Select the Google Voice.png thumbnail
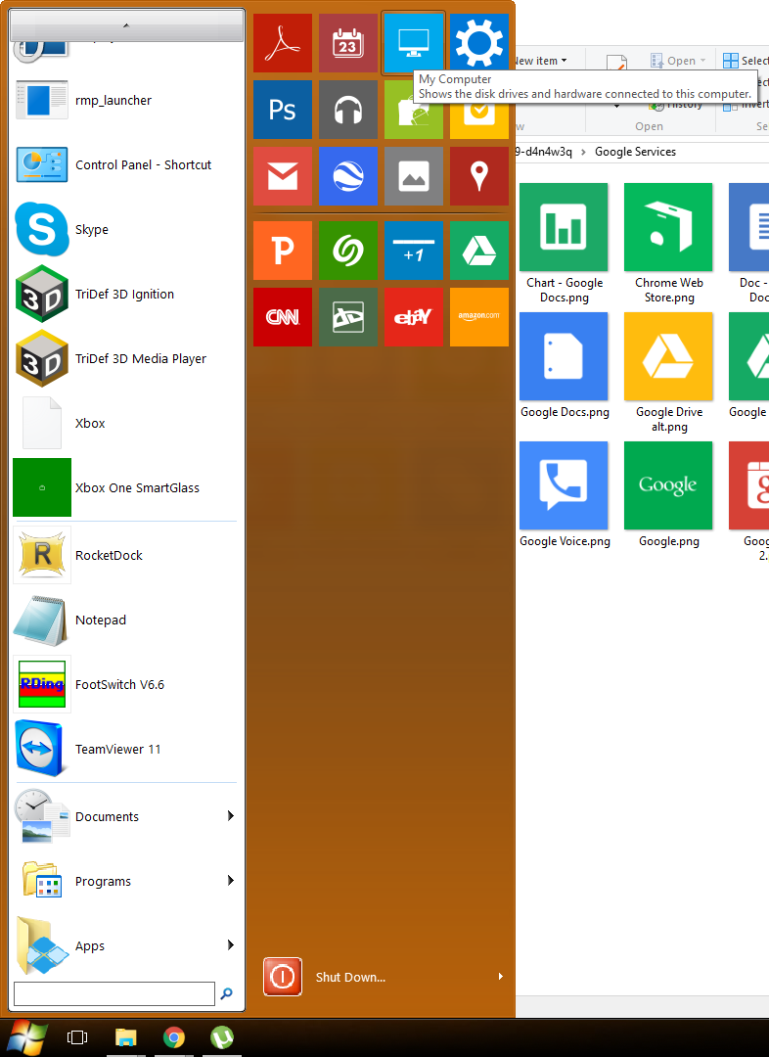The image size is (769, 1057). 564,485
